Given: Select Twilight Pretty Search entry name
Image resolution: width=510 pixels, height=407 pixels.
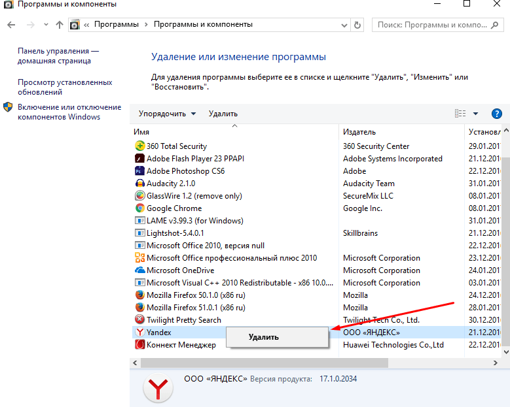Looking at the screenshot, I should click(184, 319).
